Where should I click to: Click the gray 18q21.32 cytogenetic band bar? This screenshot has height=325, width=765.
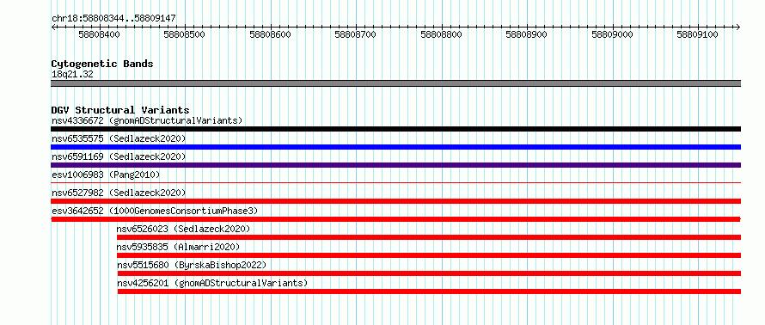[x=395, y=83]
